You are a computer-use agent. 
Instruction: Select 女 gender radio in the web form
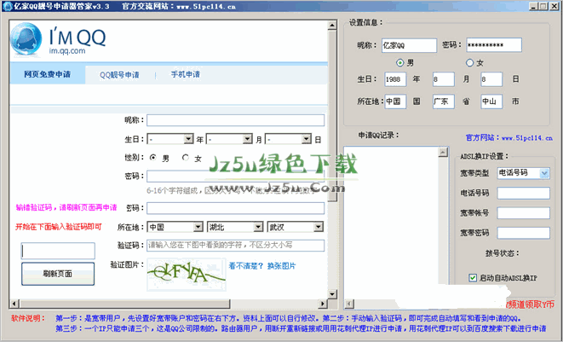coord(186,158)
